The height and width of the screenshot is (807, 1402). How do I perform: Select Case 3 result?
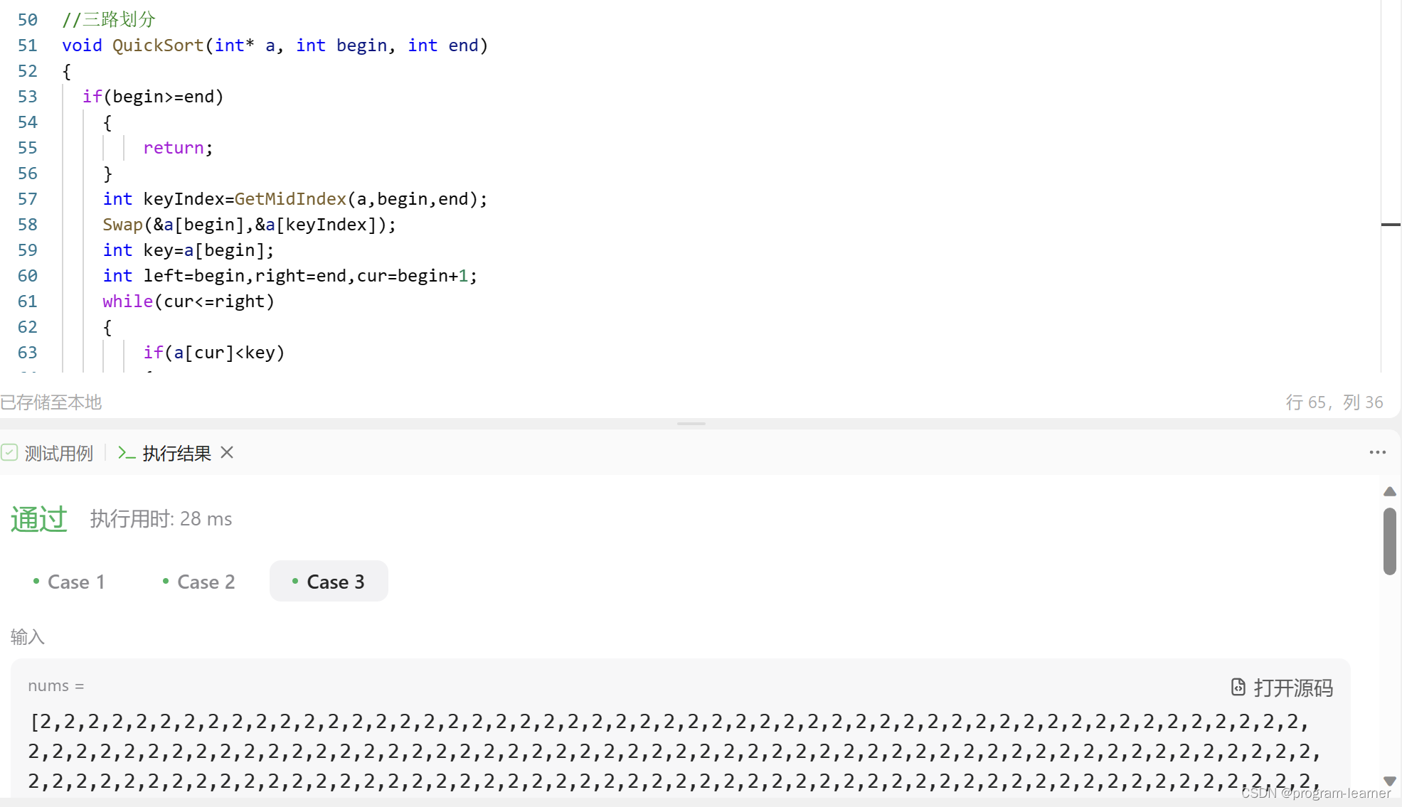(329, 581)
